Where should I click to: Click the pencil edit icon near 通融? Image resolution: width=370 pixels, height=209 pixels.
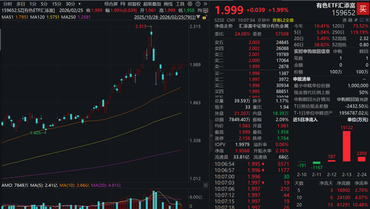point(356,20)
